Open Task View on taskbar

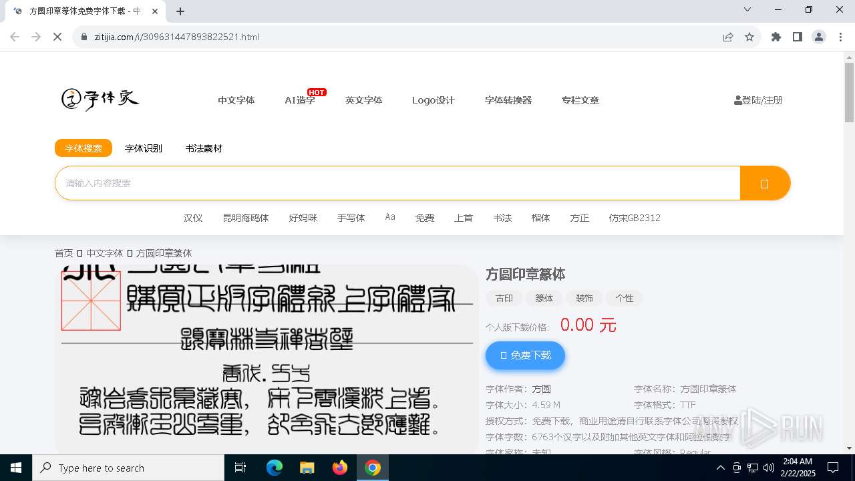[240, 468]
